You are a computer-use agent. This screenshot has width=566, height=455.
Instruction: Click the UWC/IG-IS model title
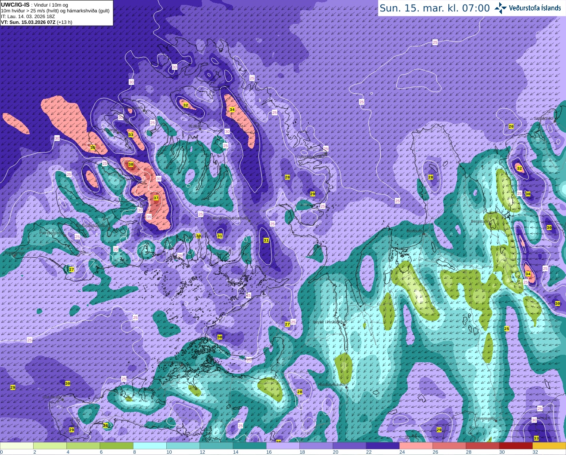point(15,4)
